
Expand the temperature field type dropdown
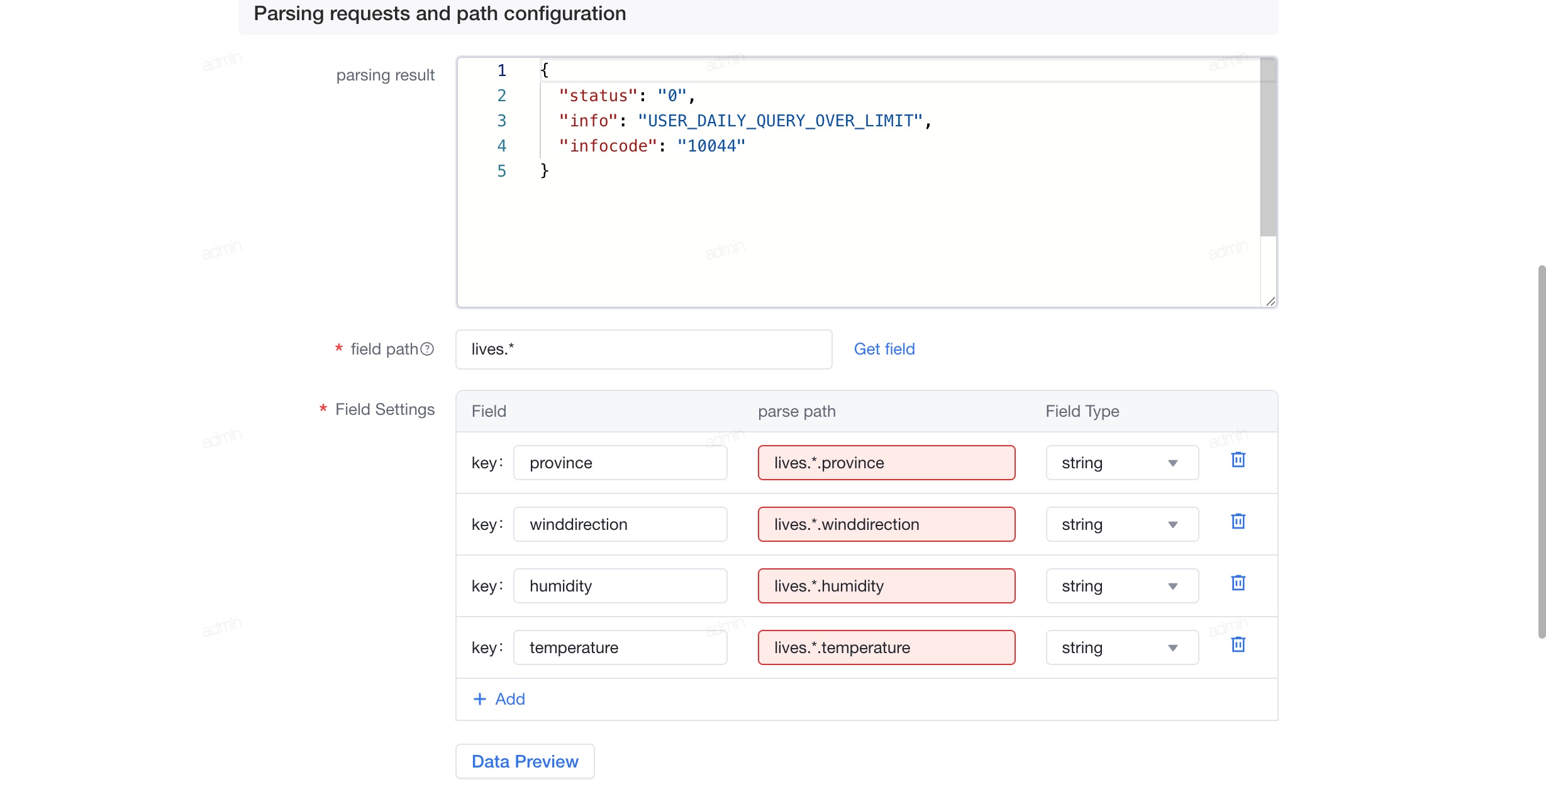pyautogui.click(x=1122, y=647)
